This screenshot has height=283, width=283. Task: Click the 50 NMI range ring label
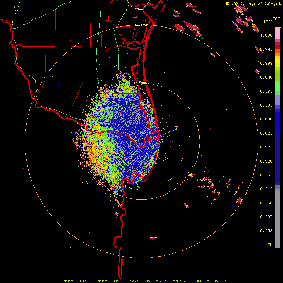click(x=141, y=83)
